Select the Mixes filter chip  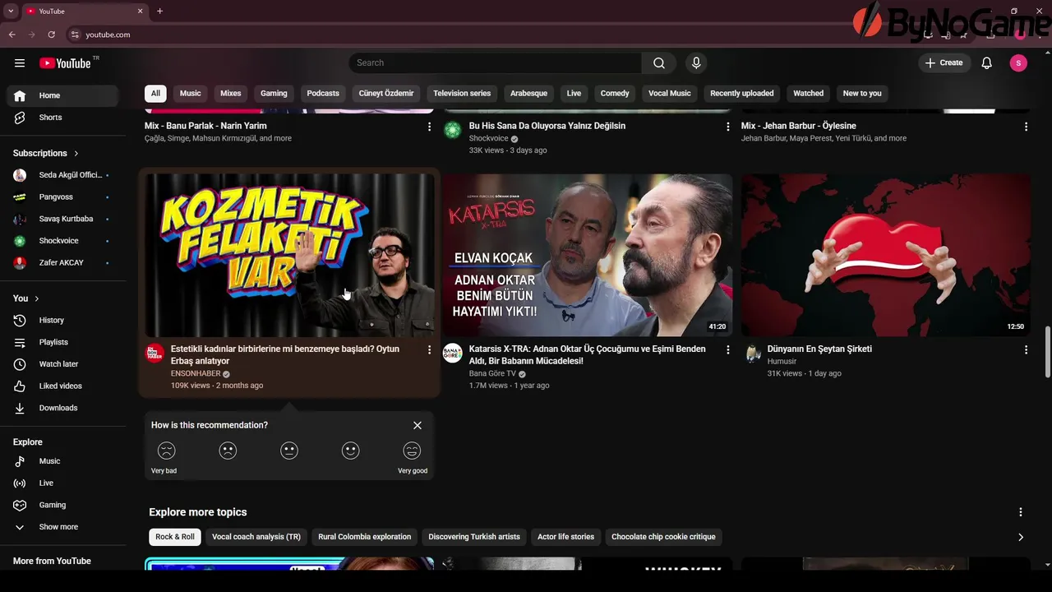point(231,94)
